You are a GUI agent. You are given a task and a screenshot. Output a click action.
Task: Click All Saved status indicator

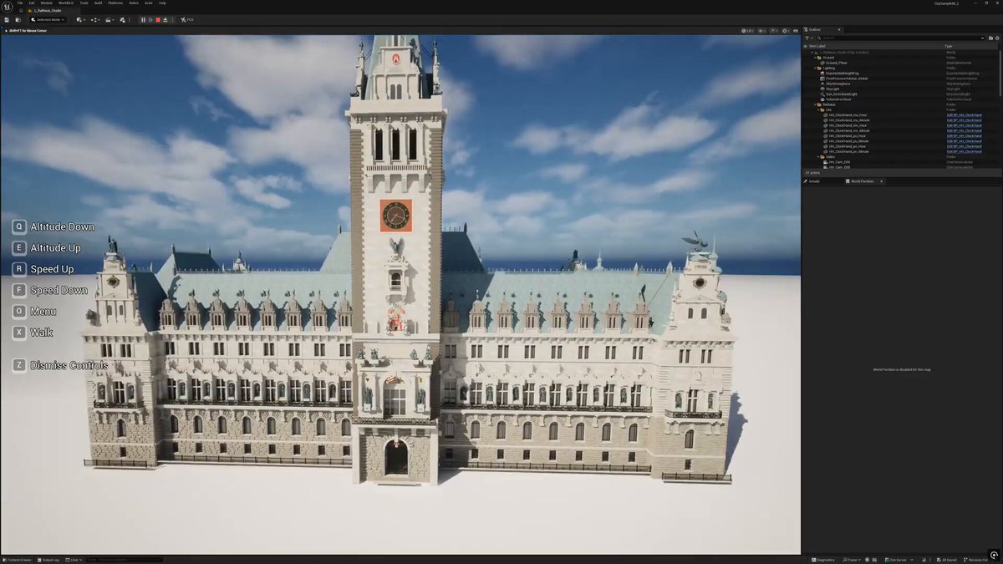tap(947, 559)
